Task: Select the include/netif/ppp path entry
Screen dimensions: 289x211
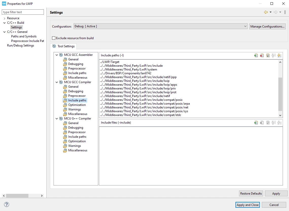Action: coord(138,77)
